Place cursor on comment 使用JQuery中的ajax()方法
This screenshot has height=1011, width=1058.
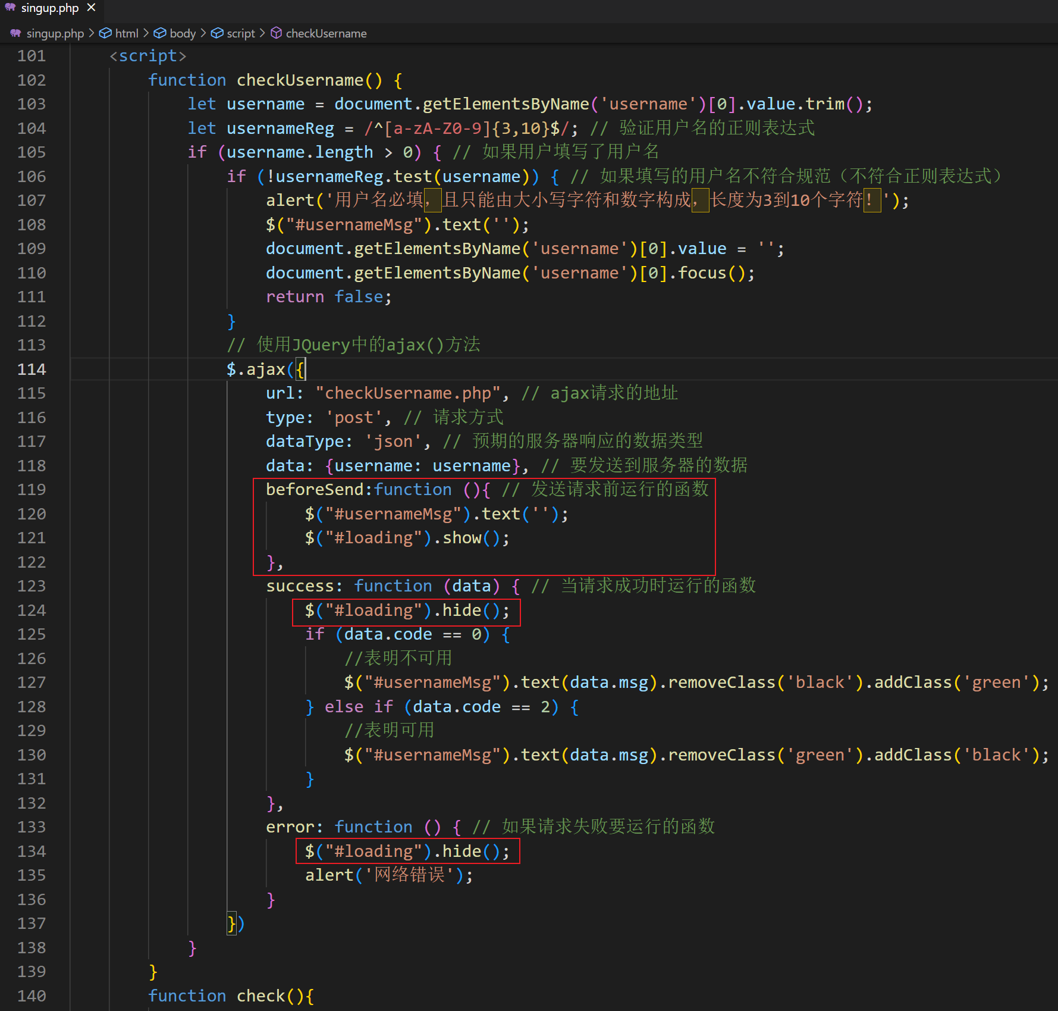354,345
